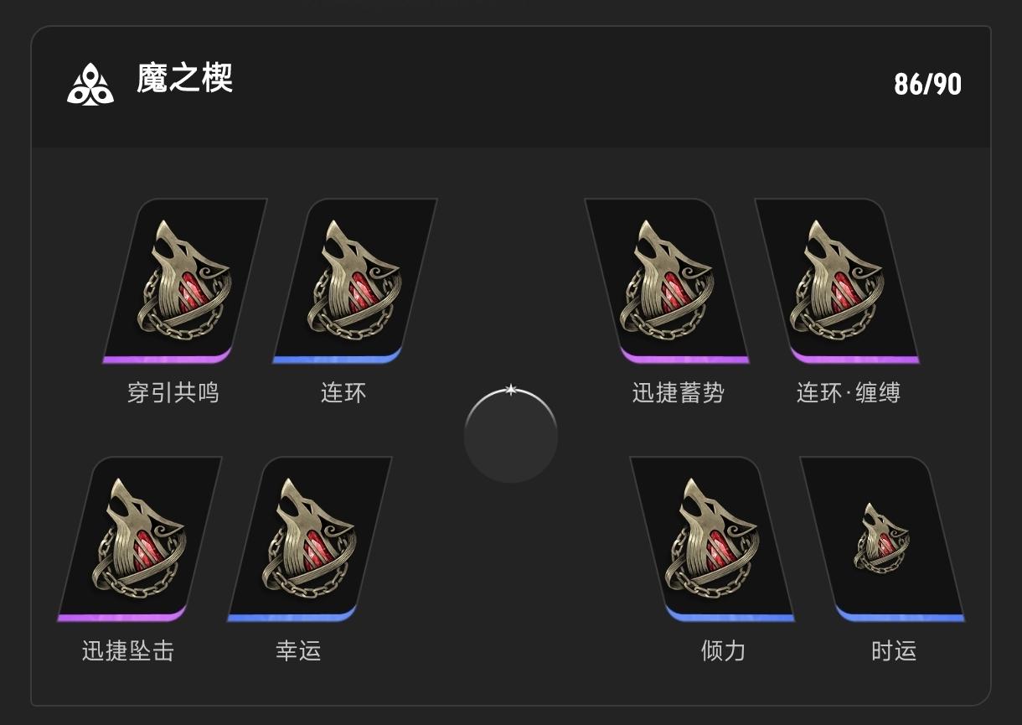1022x725 pixels.
Task: Click the 时运 name label
Action: click(894, 651)
